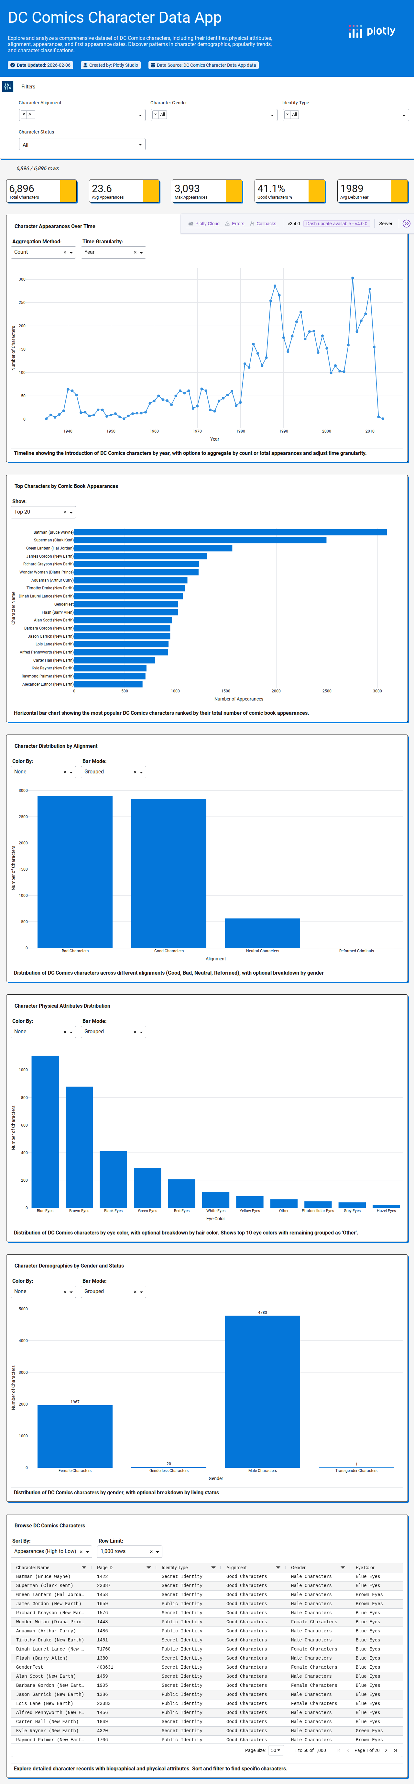Expand the Row Limit dropdown
Image resolution: width=414 pixels, height=1784 pixels.
(x=158, y=1552)
